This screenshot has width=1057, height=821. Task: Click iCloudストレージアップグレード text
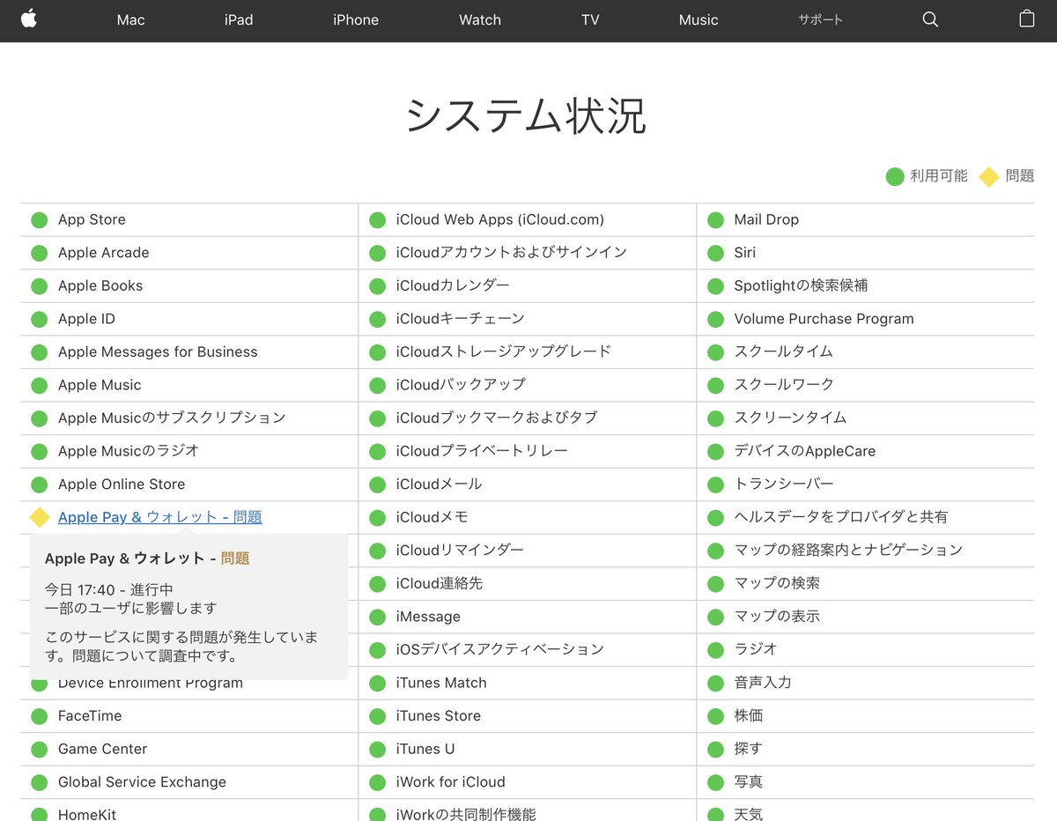pos(504,351)
